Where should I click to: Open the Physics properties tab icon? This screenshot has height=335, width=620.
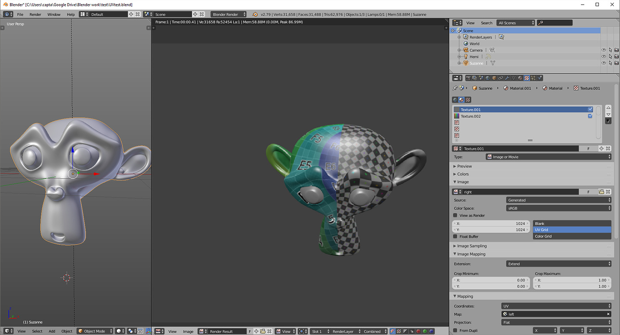(x=540, y=78)
